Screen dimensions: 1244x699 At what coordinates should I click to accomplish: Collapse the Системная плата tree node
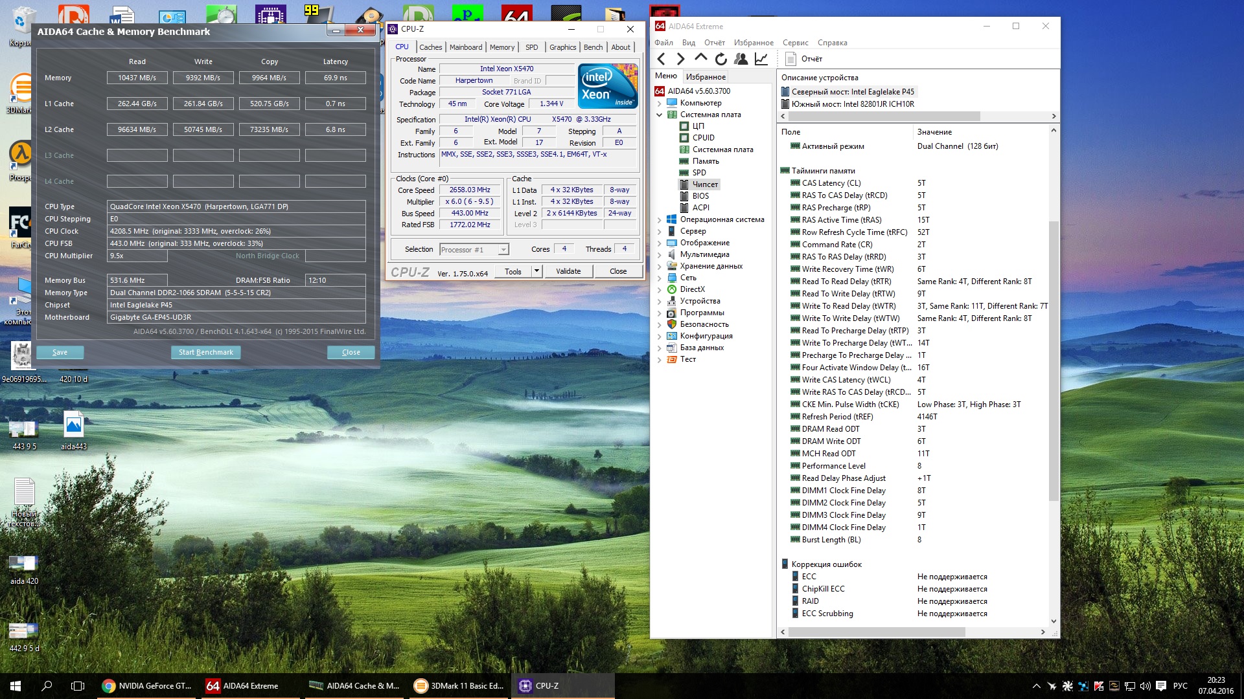[660, 115]
